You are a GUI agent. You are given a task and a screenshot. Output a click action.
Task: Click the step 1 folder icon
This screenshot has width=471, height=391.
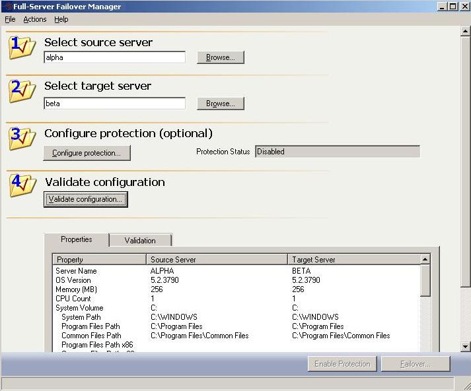tap(22, 48)
